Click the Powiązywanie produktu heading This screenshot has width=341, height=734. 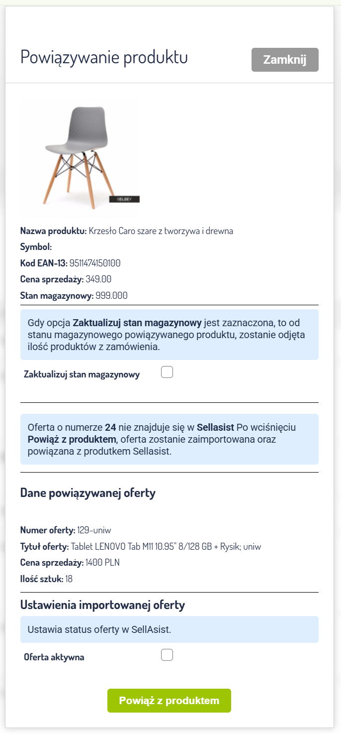104,57
